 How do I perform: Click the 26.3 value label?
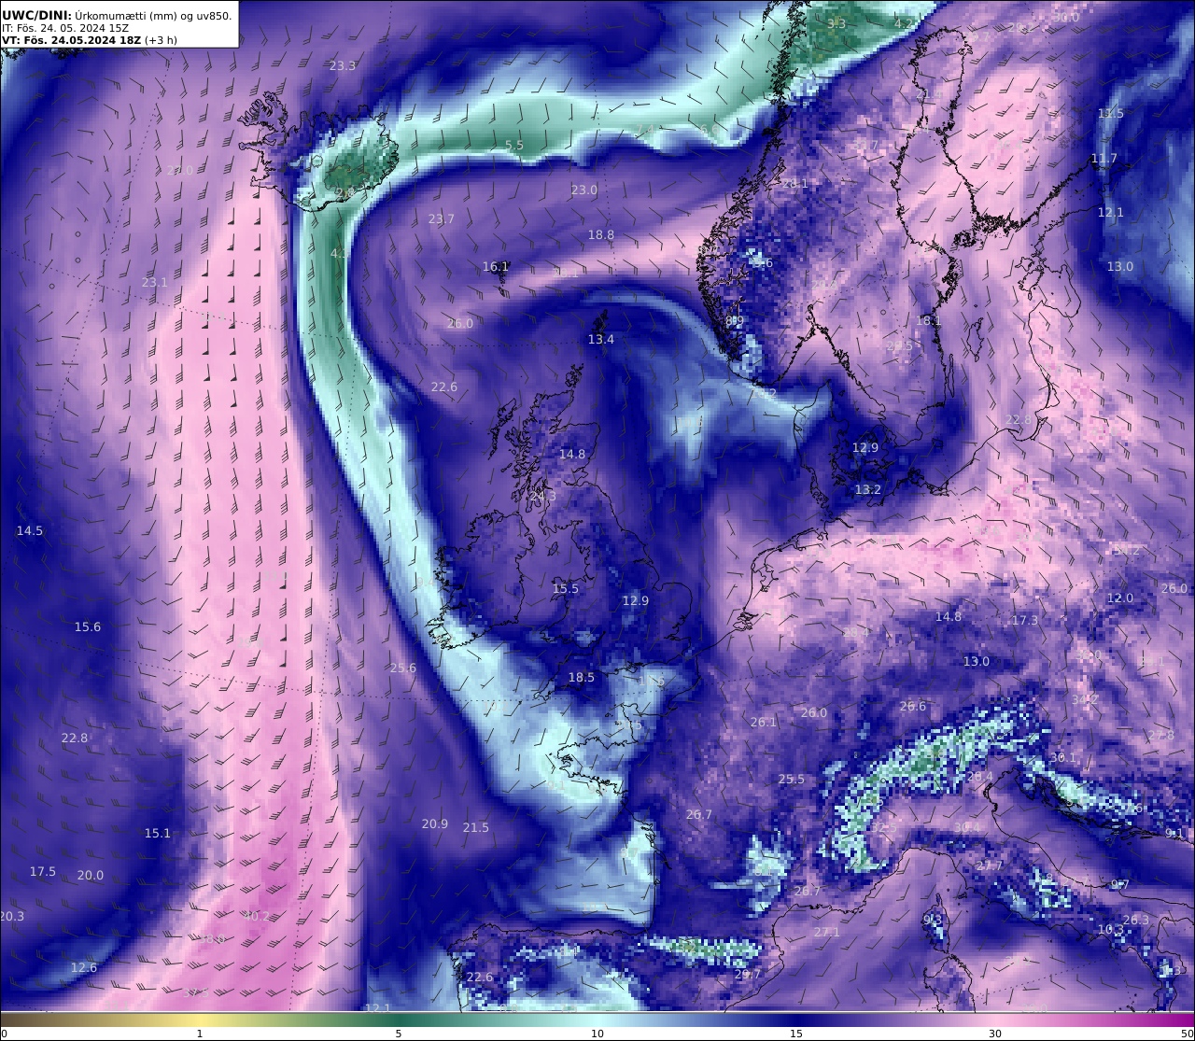pyautogui.click(x=1135, y=920)
